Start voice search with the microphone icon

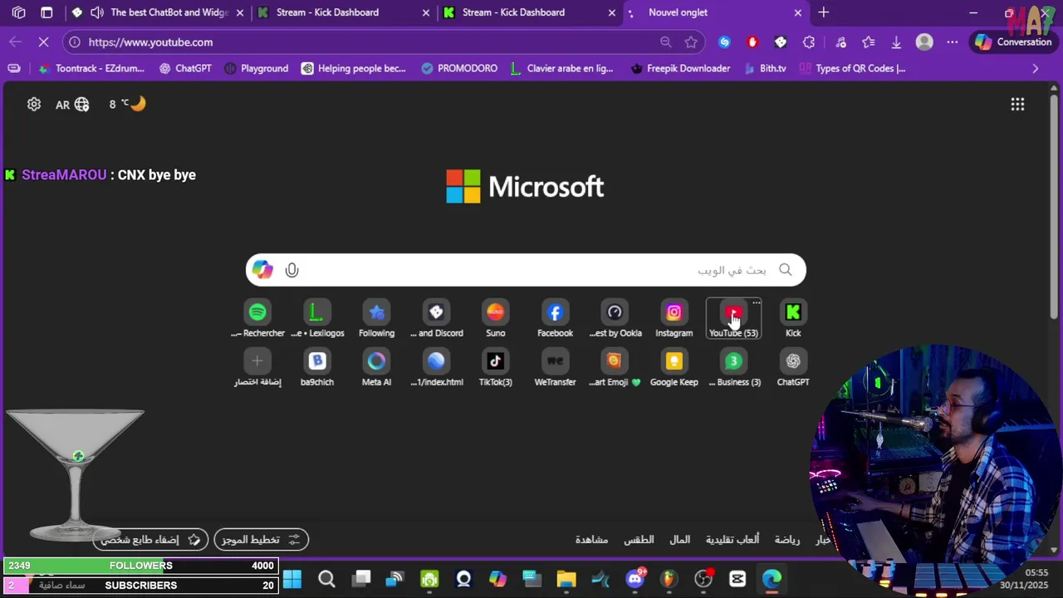click(291, 270)
